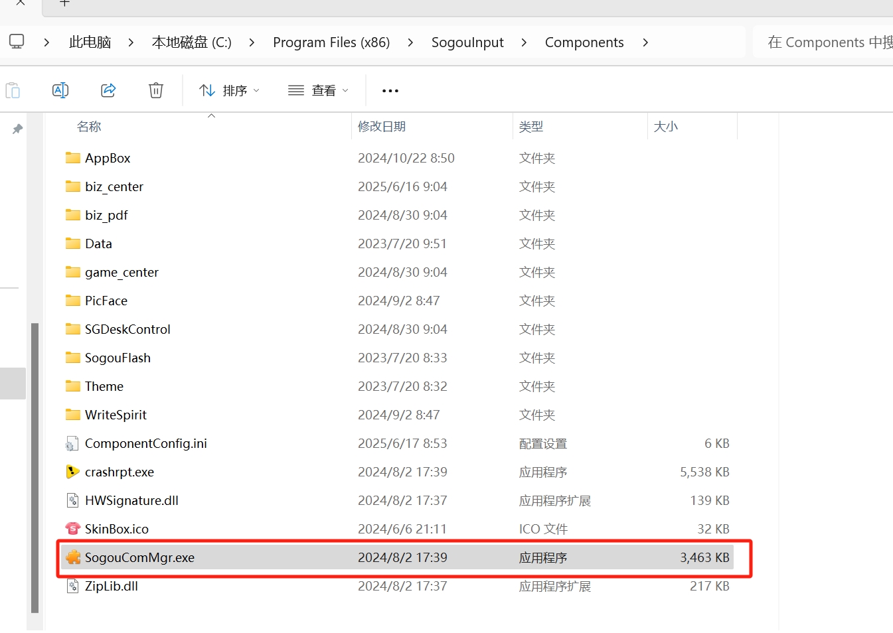Click the crashrpt.exe application icon
The width and height of the screenshot is (893, 633).
73,472
